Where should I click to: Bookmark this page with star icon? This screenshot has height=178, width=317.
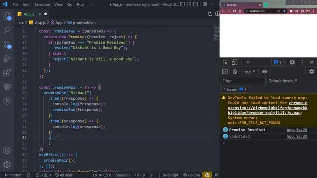coord(284,11)
